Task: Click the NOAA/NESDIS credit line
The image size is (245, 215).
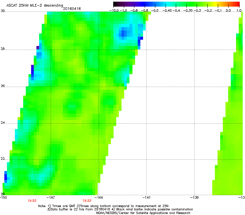Action: [x=143, y=213]
